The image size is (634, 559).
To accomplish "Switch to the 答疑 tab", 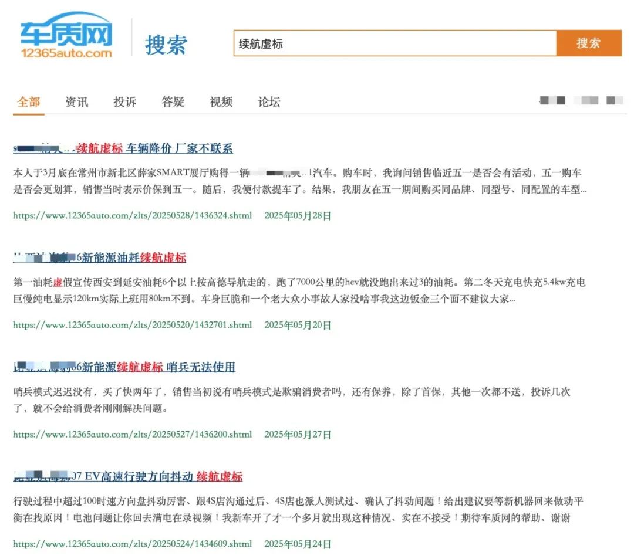I will pyautogui.click(x=172, y=101).
